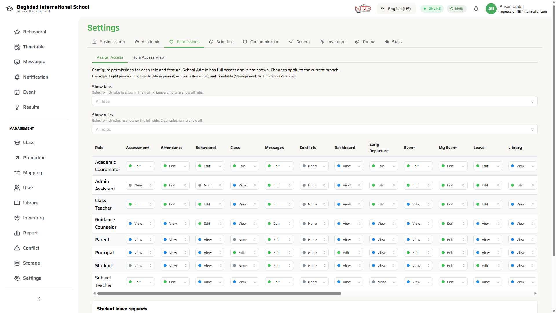Click the 'Early Departure' column header
This screenshot has height=313, width=556.
[x=379, y=148]
